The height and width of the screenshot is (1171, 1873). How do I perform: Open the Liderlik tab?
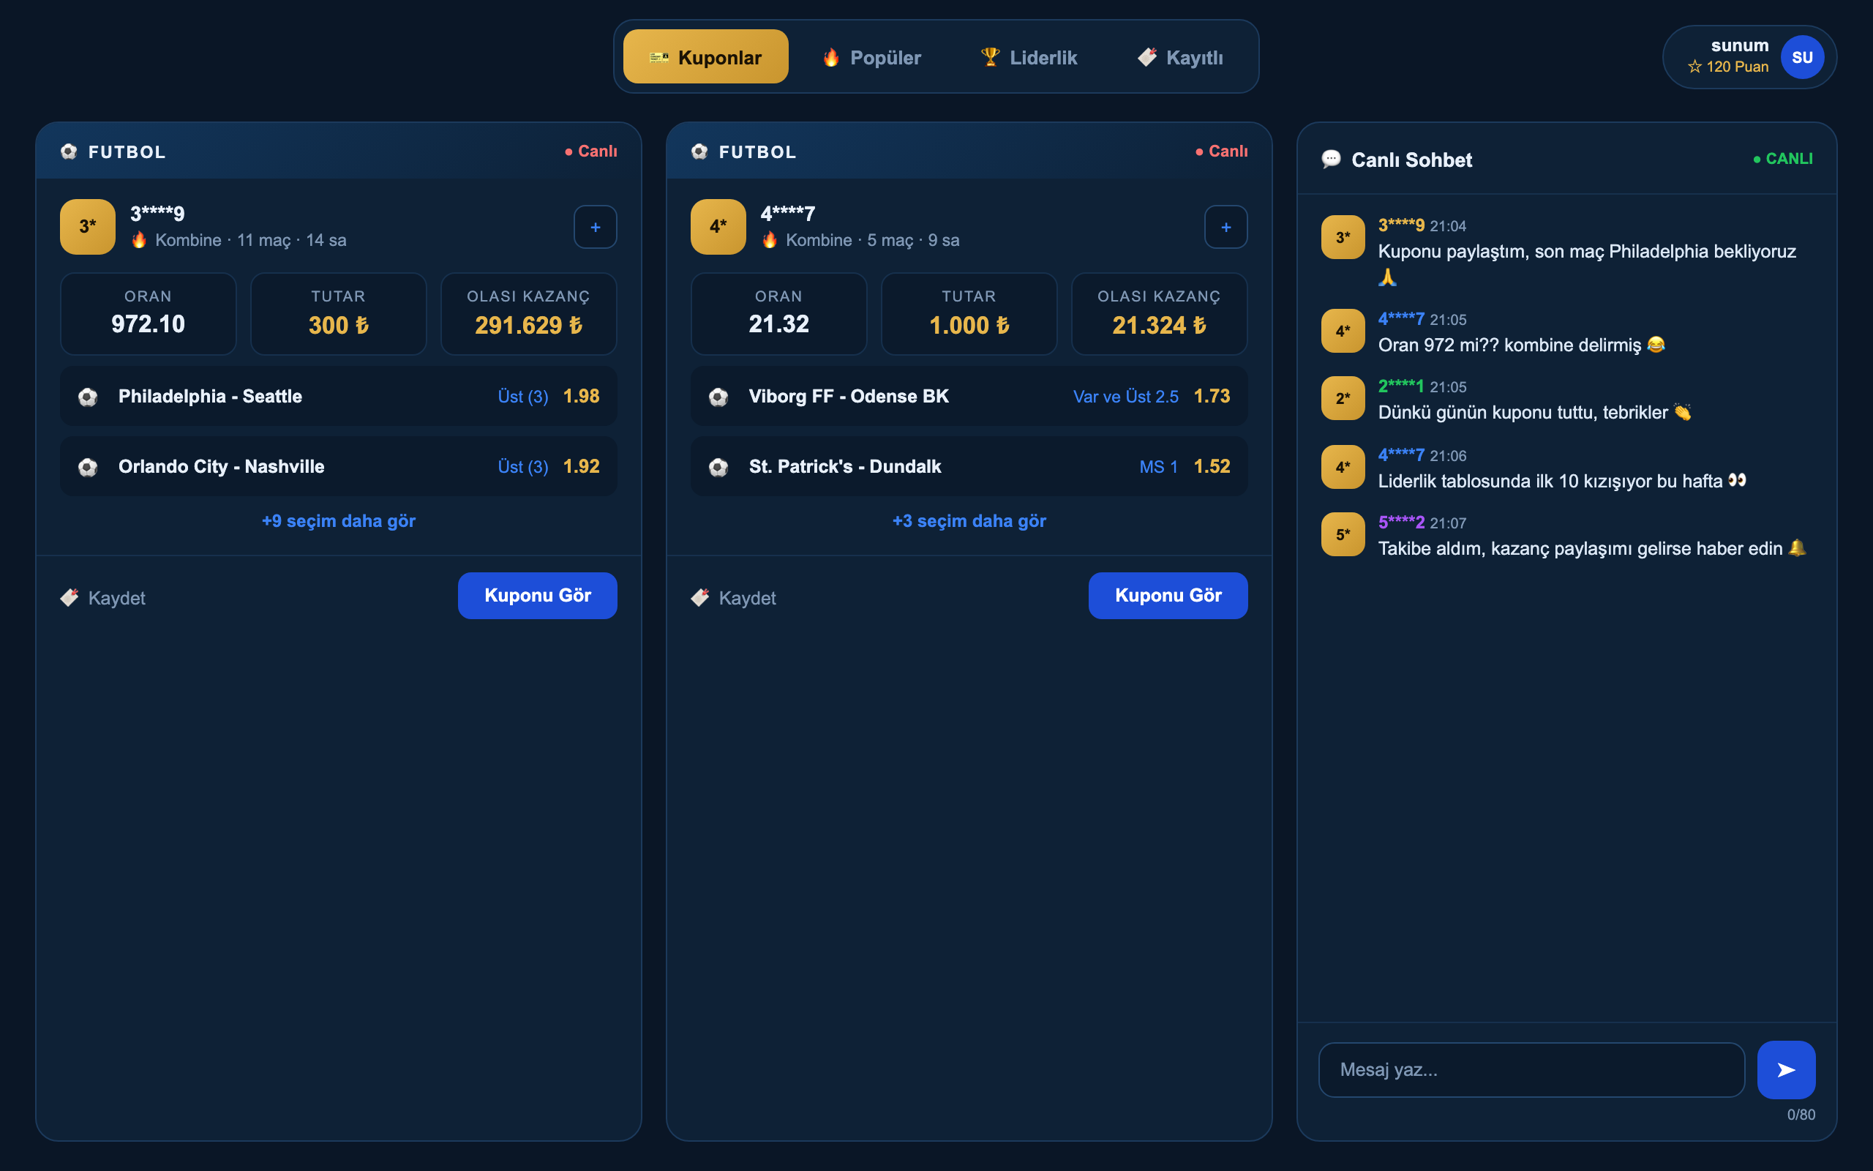coord(1029,57)
